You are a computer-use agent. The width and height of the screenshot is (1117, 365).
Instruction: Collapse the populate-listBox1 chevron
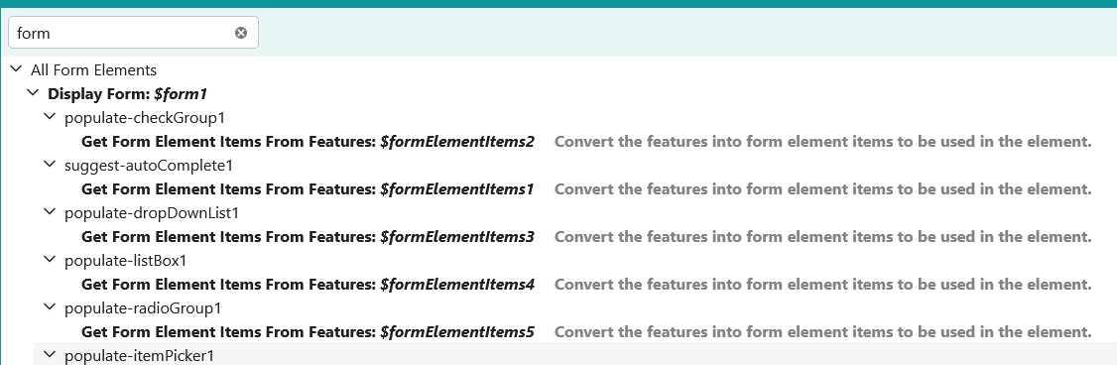pos(50,260)
